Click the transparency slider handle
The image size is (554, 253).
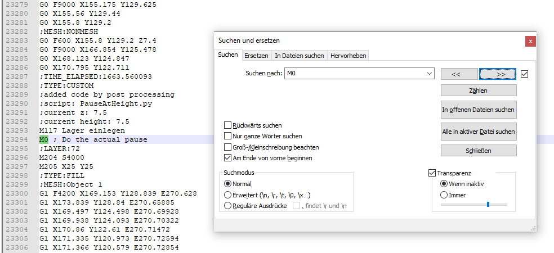488,204
